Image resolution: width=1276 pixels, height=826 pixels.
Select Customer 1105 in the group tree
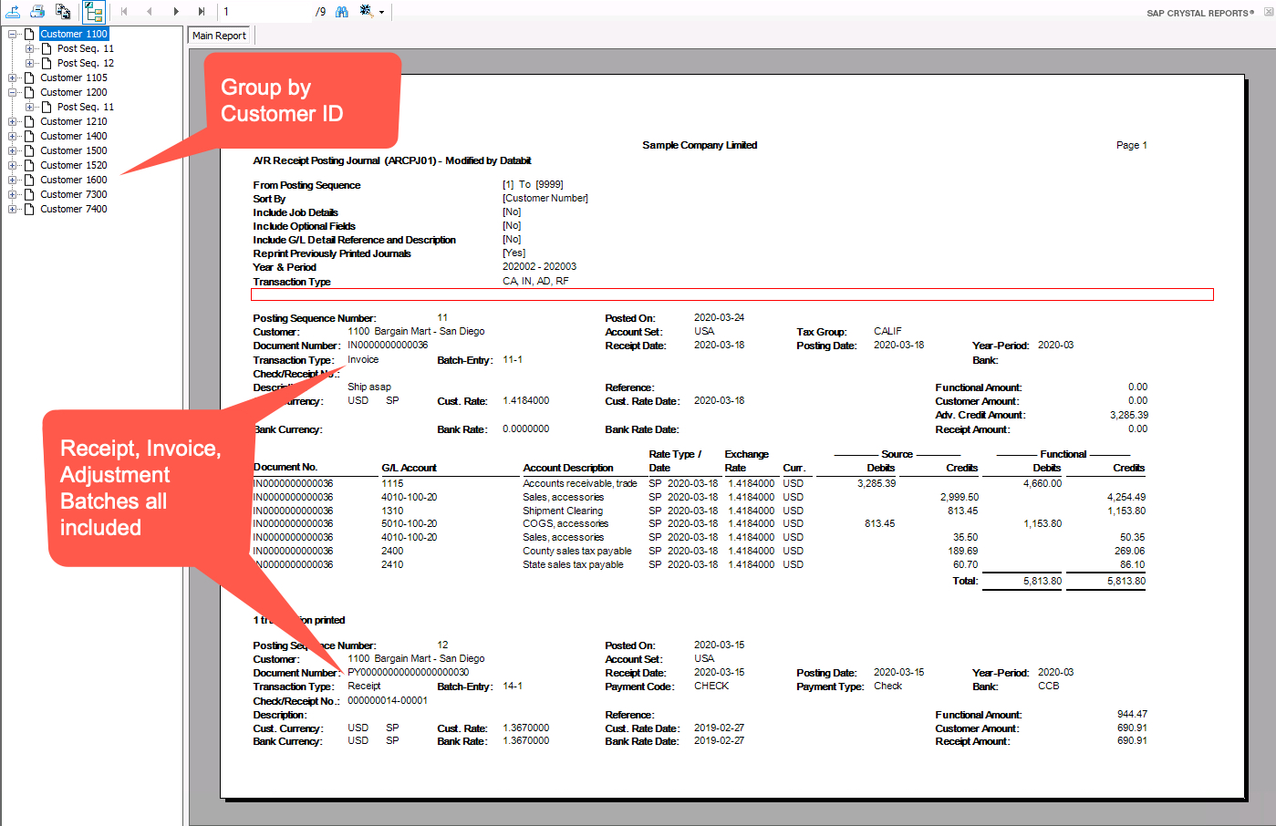[74, 77]
